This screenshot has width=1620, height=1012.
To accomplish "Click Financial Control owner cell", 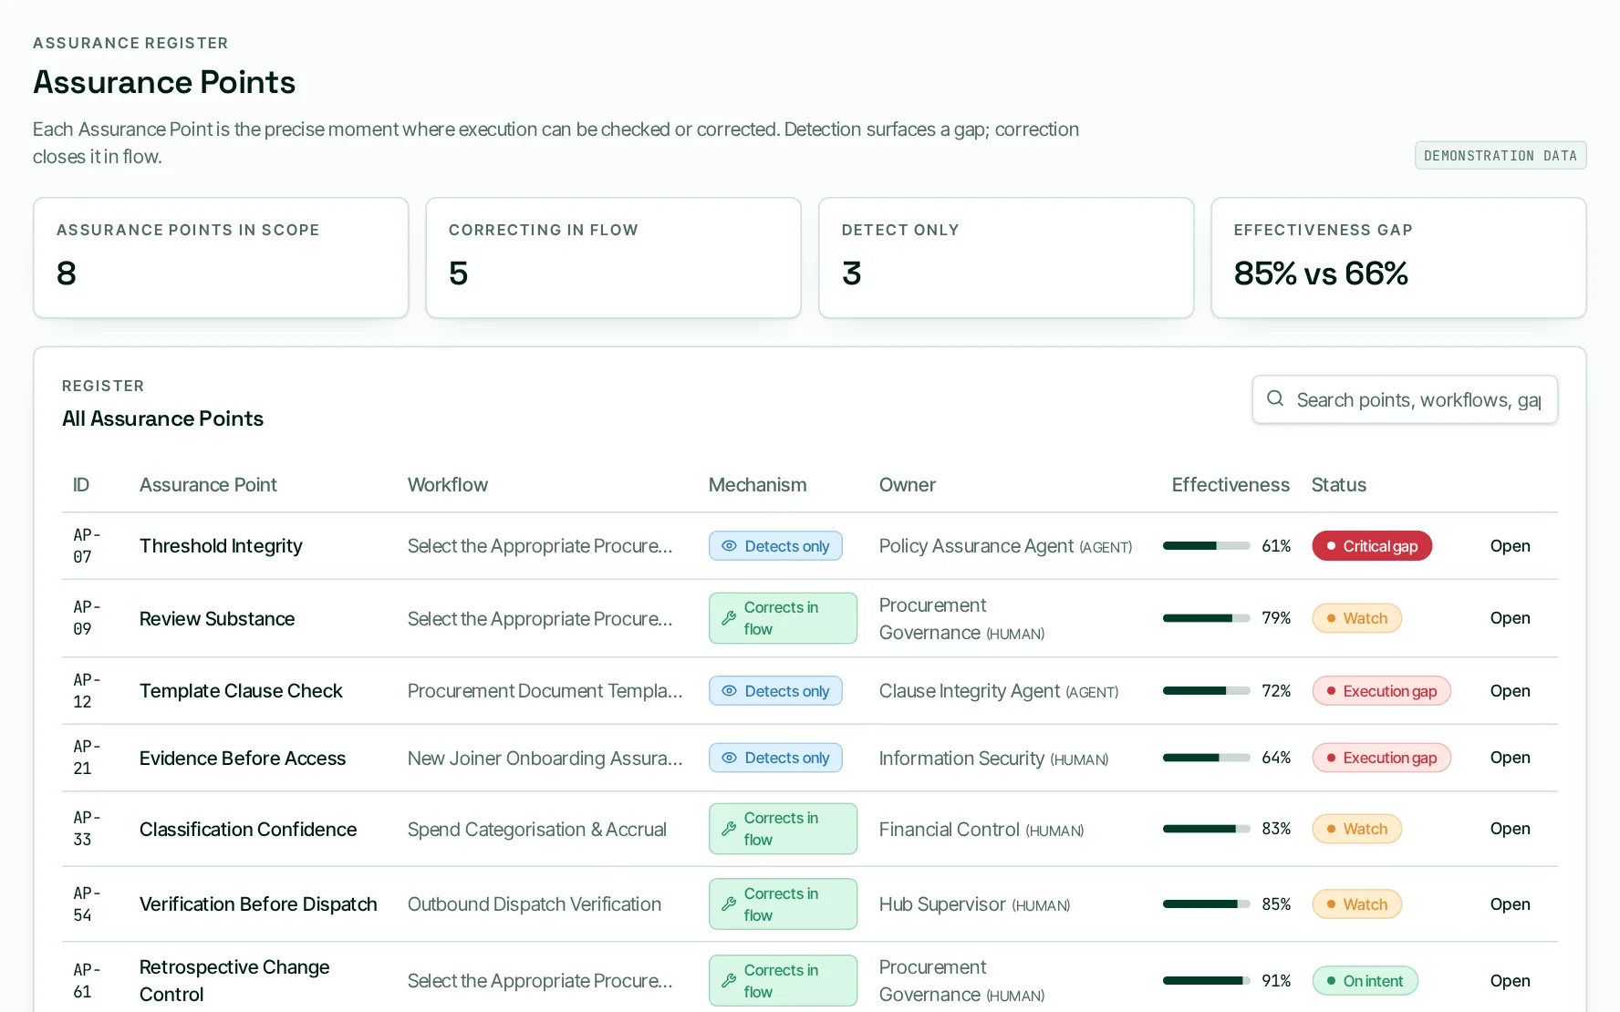I will pos(981,830).
